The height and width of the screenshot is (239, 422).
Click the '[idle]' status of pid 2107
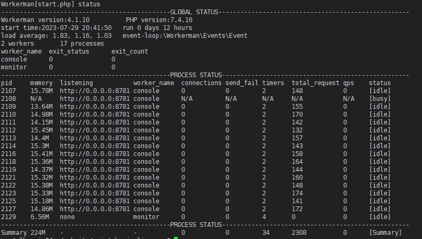380,91
